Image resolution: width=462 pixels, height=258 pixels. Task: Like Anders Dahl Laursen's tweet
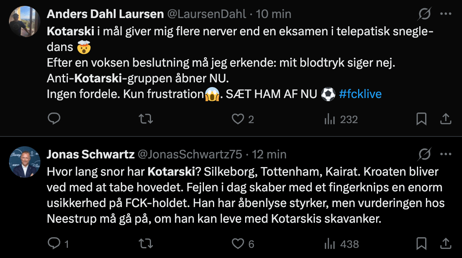(238, 119)
